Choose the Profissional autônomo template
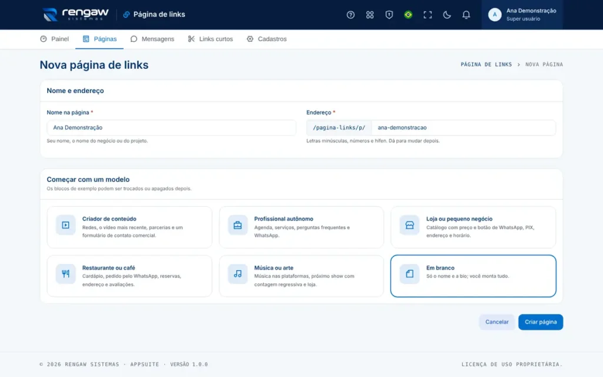Viewport: 603px width, 377px height. click(301, 227)
